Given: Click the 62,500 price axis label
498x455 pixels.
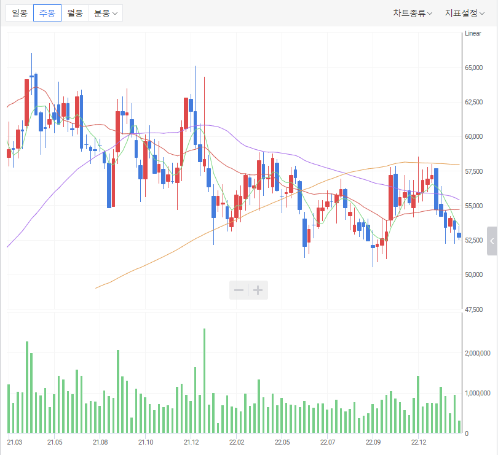Looking at the screenshot, I should (x=473, y=102).
